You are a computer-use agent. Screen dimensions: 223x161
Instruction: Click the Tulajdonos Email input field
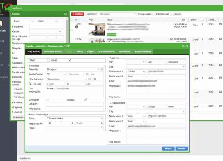[156, 81]
